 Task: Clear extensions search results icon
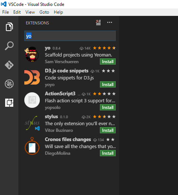click(98, 23)
